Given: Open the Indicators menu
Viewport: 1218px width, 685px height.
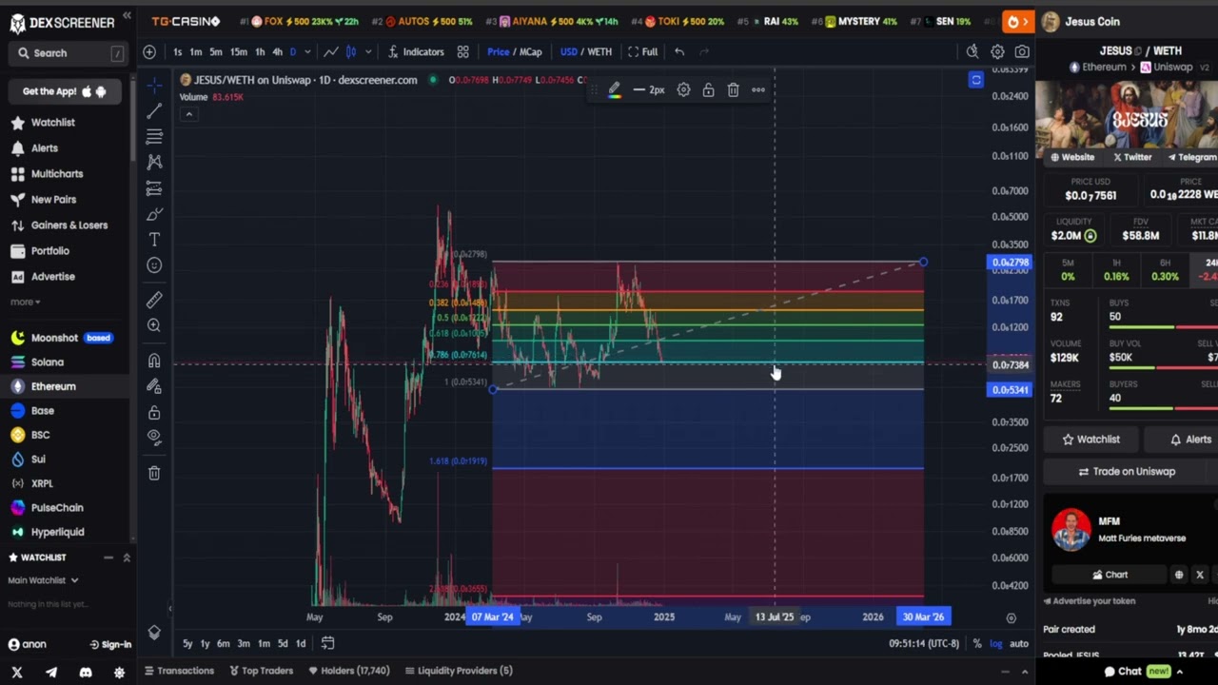Looking at the screenshot, I should click(x=416, y=51).
